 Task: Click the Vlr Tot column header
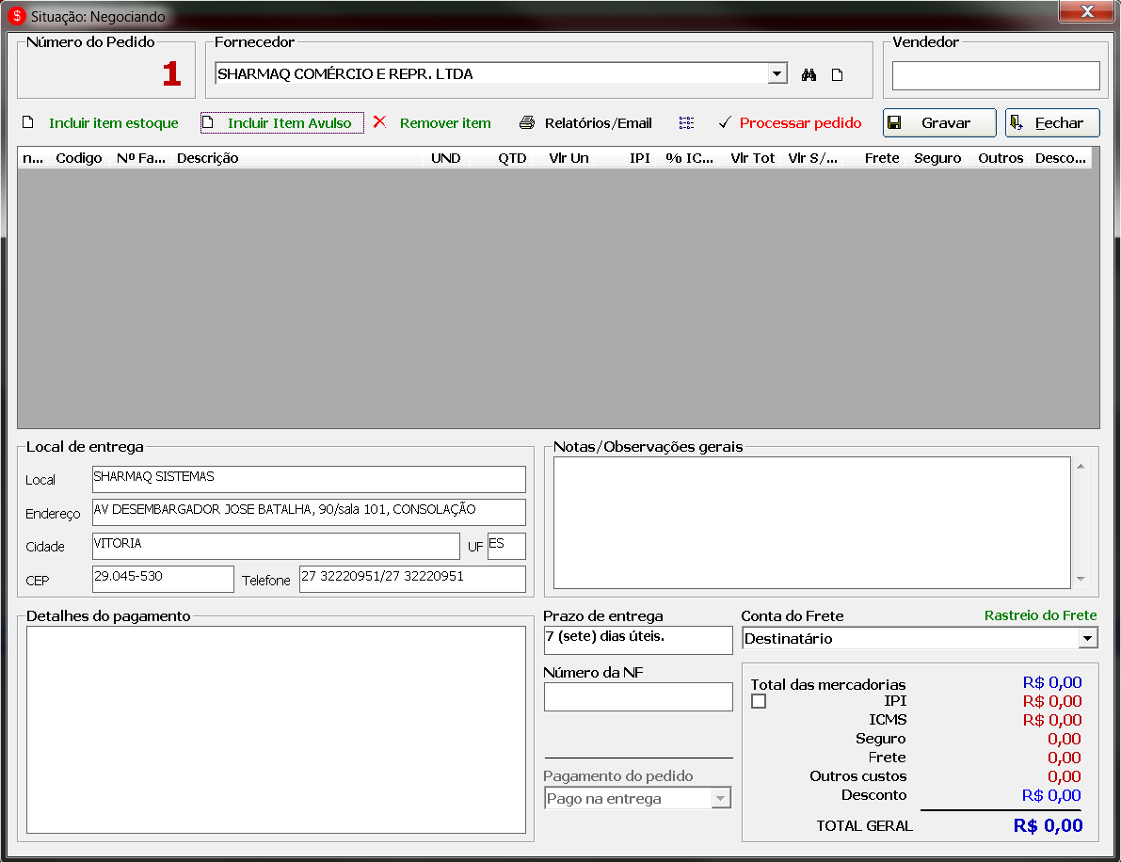(752, 158)
